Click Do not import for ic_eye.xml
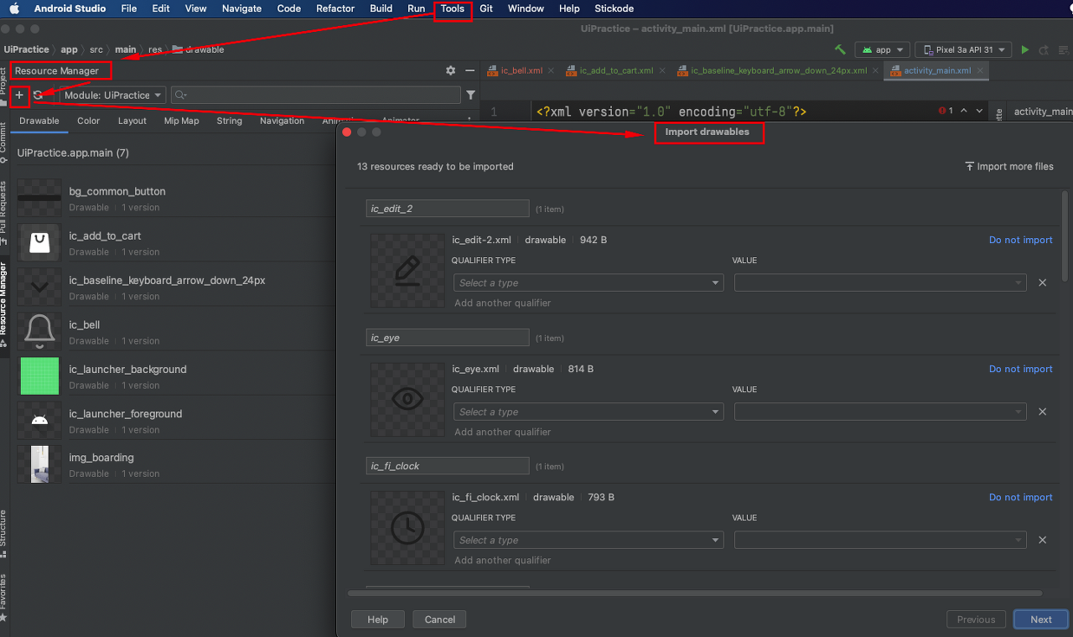 (1020, 369)
